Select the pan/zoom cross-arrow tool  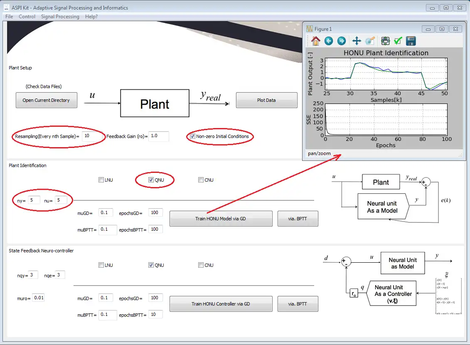(x=357, y=41)
